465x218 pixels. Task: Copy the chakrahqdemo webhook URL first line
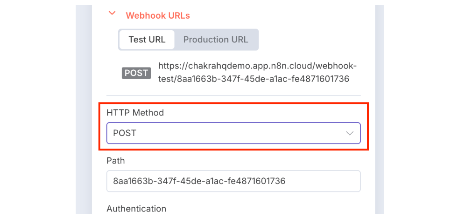[258, 66]
